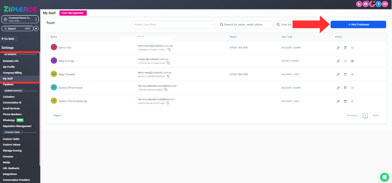Edit Meg Strange with pencil icon
392x183 pixels.
[338, 61]
